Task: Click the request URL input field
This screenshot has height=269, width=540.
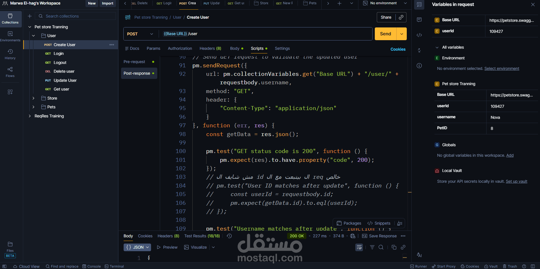Action: [x=265, y=34]
